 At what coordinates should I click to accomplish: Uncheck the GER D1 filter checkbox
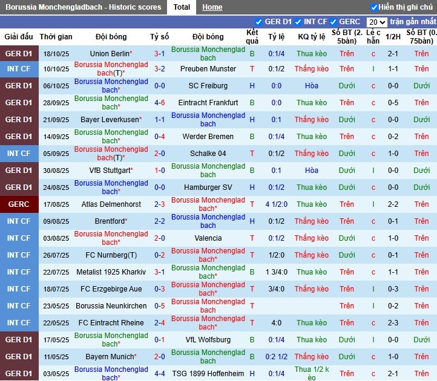[259, 22]
